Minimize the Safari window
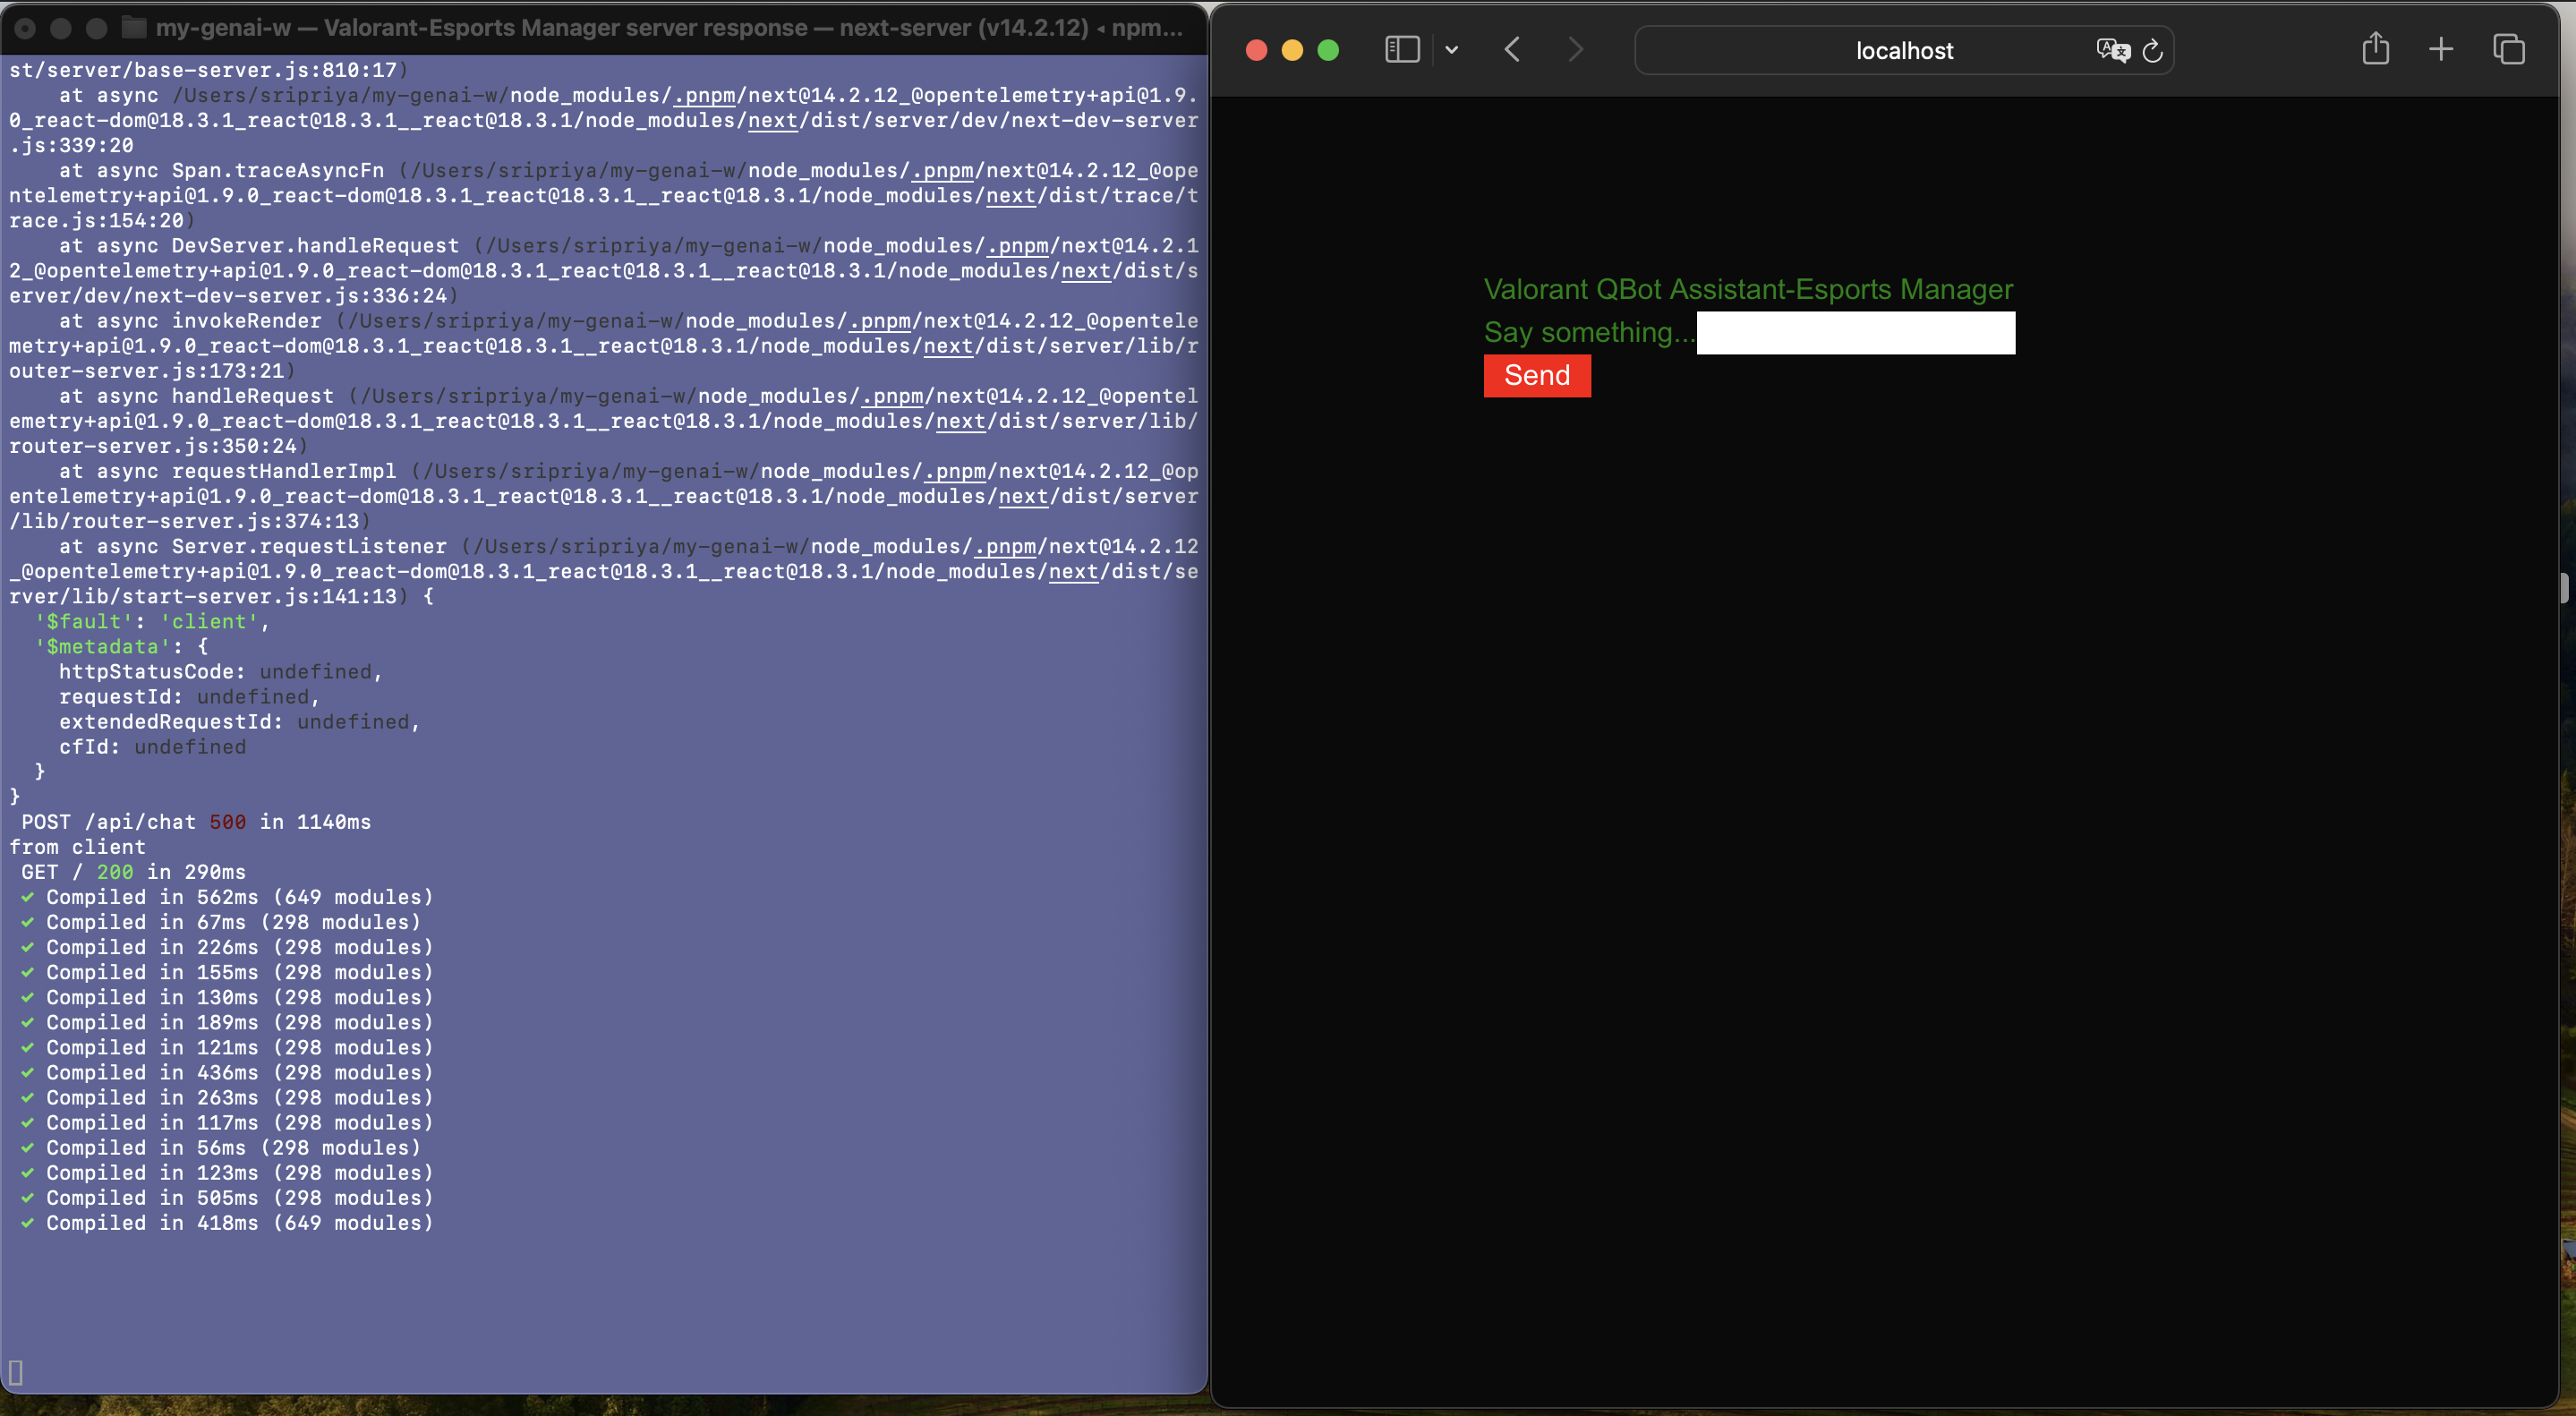 1292,50
